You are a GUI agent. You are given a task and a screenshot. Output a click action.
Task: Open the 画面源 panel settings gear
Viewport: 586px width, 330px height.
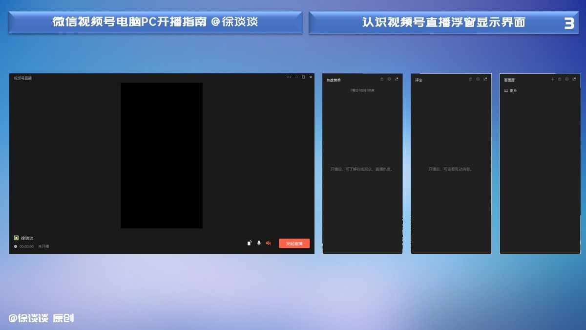566,79
